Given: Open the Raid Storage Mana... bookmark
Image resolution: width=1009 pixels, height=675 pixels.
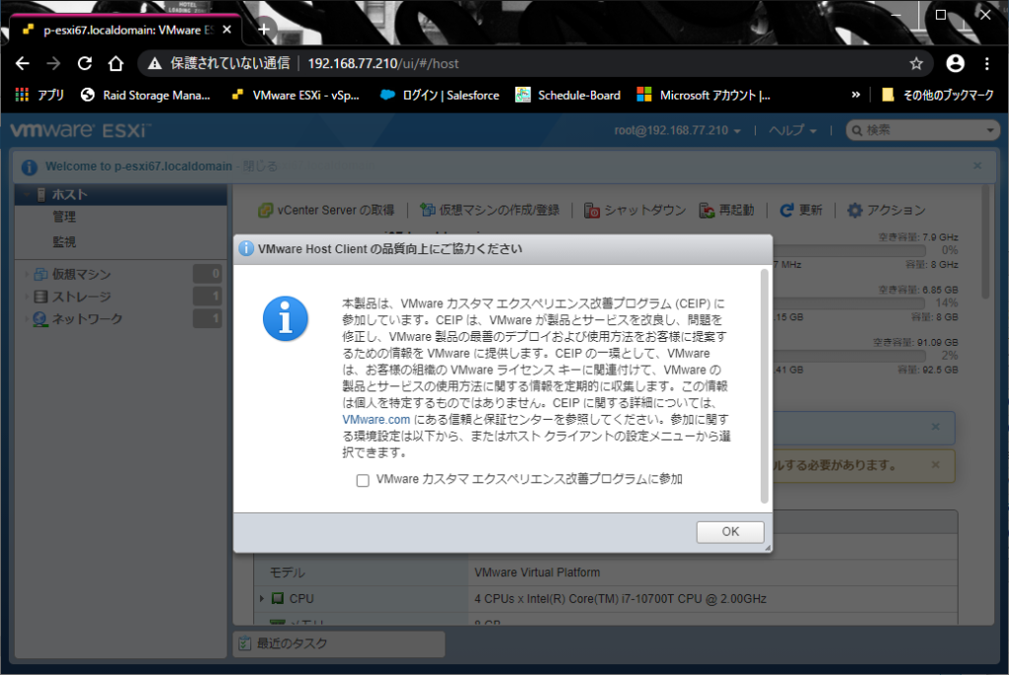Looking at the screenshot, I should pos(146,96).
